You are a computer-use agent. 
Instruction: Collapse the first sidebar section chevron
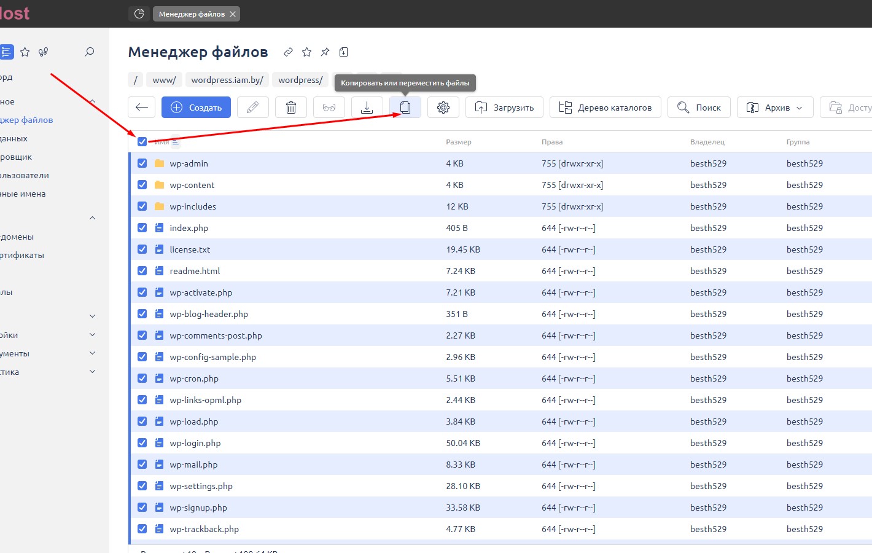93,101
